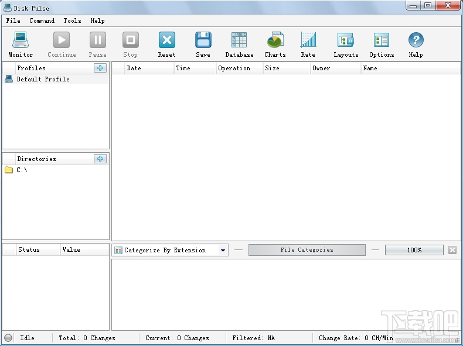Open the Options toolbar icon
Image resolution: width=463 pixels, height=346 pixels.
click(x=382, y=40)
